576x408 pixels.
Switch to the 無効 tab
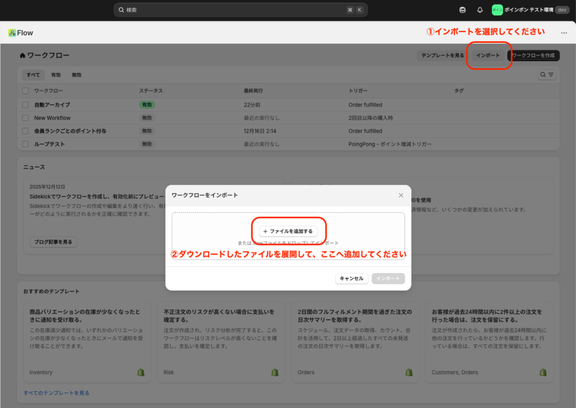(77, 75)
